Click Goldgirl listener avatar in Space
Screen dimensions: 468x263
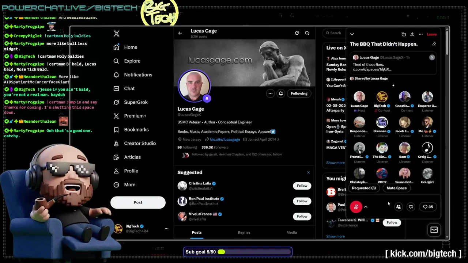pyautogui.click(x=427, y=174)
